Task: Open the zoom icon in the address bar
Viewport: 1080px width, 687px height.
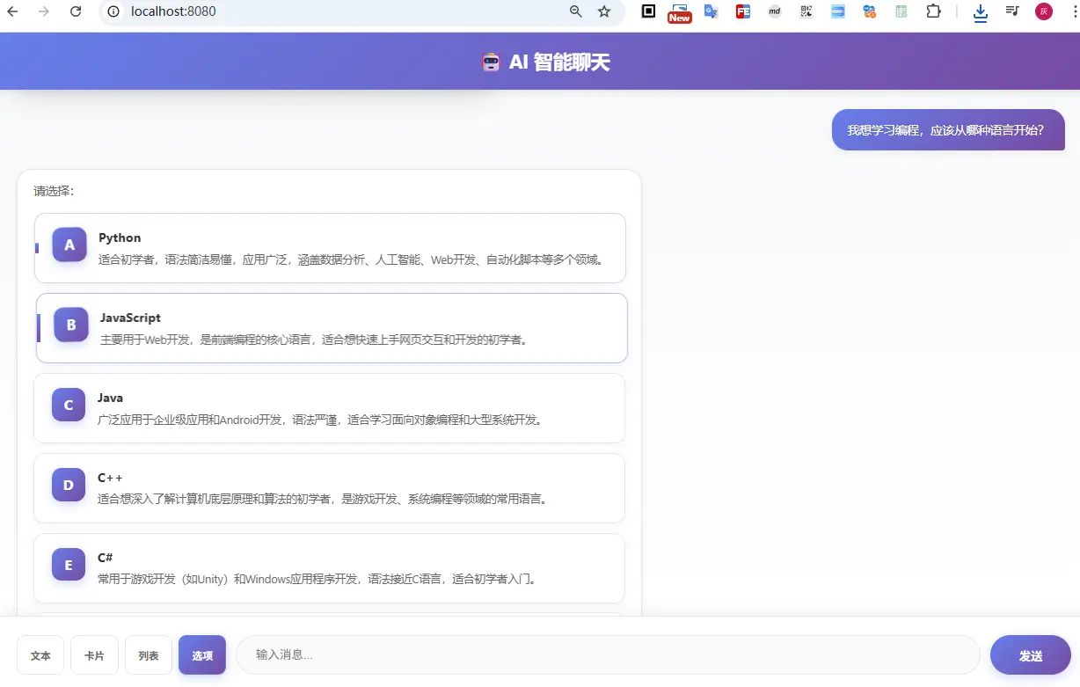Action: point(575,11)
